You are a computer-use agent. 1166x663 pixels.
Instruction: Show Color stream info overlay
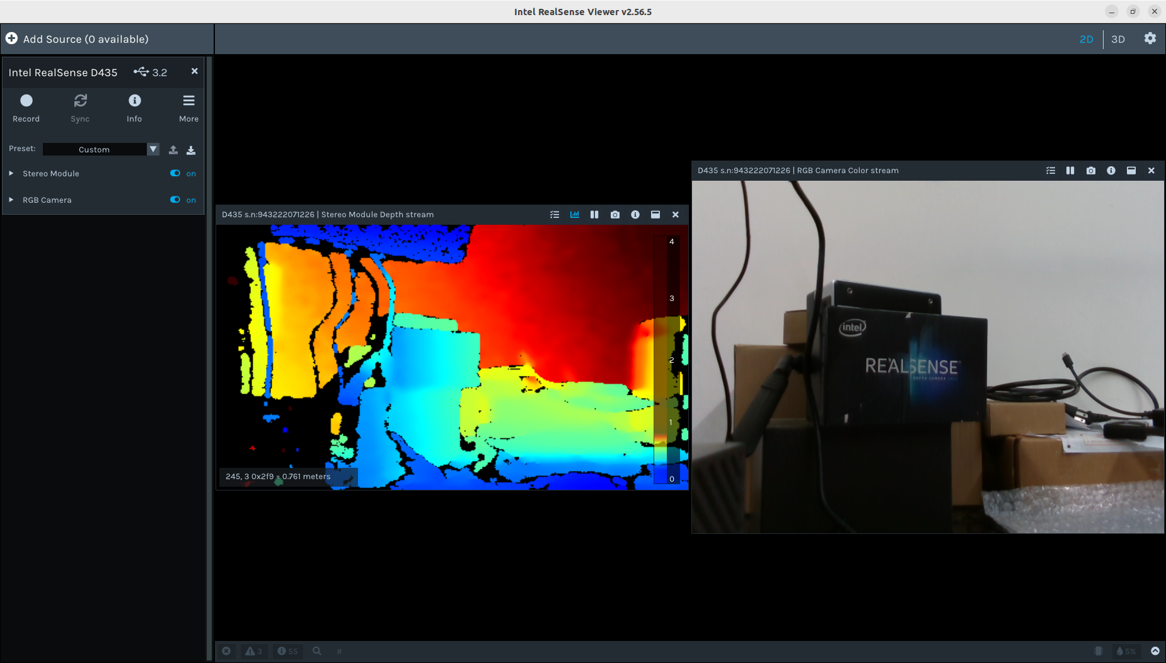(1111, 171)
